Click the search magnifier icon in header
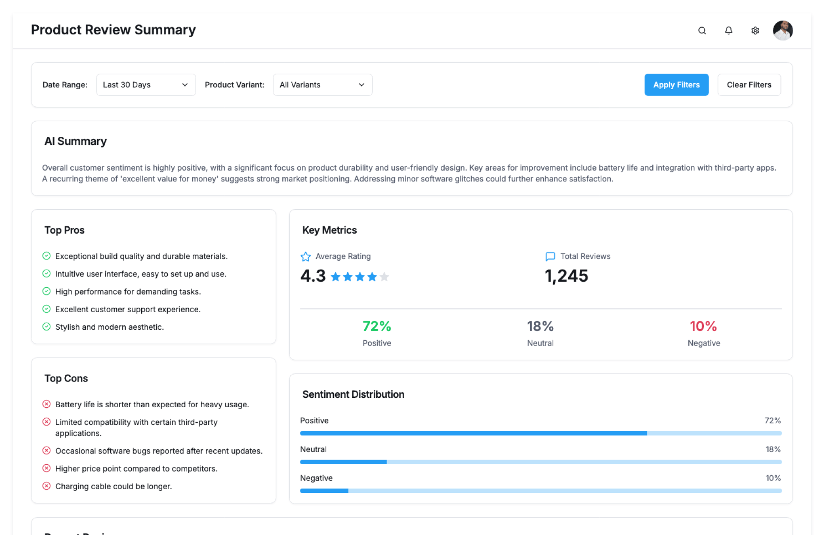The width and height of the screenshot is (824, 535). [x=702, y=30]
